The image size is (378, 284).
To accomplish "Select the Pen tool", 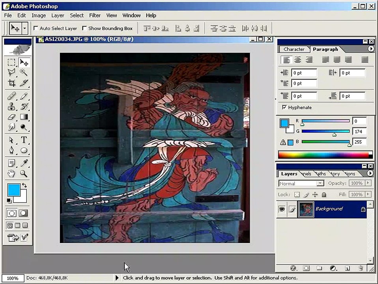I will [11, 150].
